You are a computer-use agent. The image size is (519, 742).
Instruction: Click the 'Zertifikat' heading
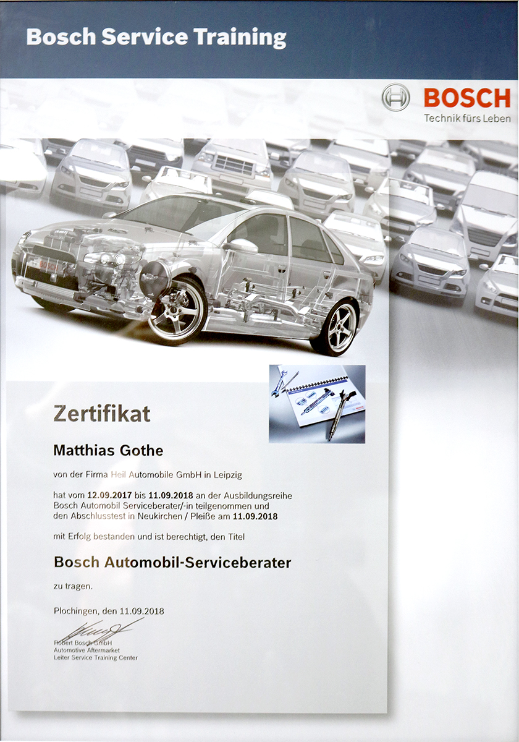point(102,414)
